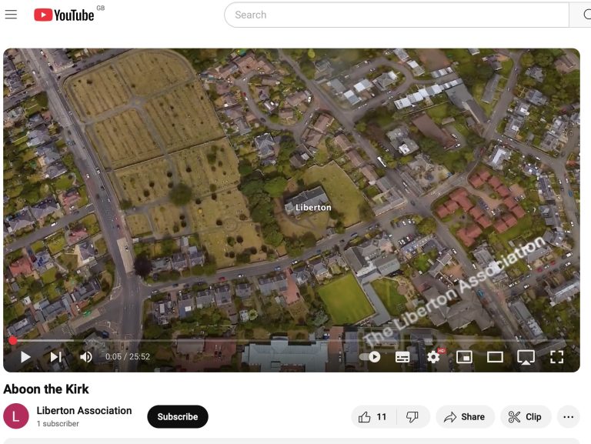Image resolution: width=591 pixels, height=444 pixels.
Task: Open the Liberton Association channel name link
Action: point(84,410)
